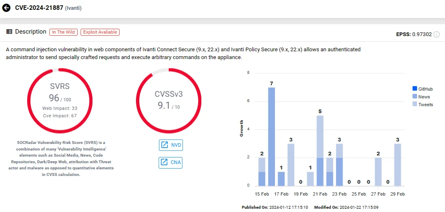The image size is (445, 212).
Task: Toggle Tweets series in chart legend
Action: point(422,105)
